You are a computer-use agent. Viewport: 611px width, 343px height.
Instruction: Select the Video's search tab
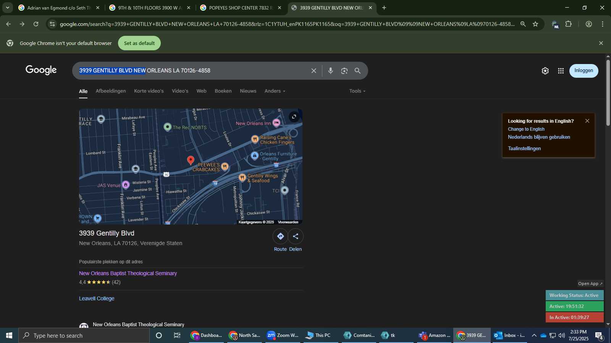click(180, 91)
